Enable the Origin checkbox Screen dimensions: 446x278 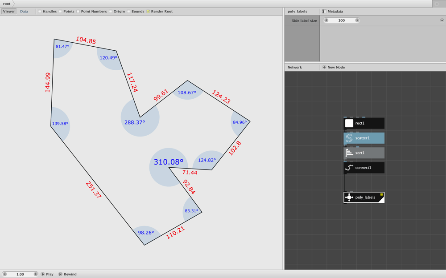pyautogui.click(x=111, y=12)
